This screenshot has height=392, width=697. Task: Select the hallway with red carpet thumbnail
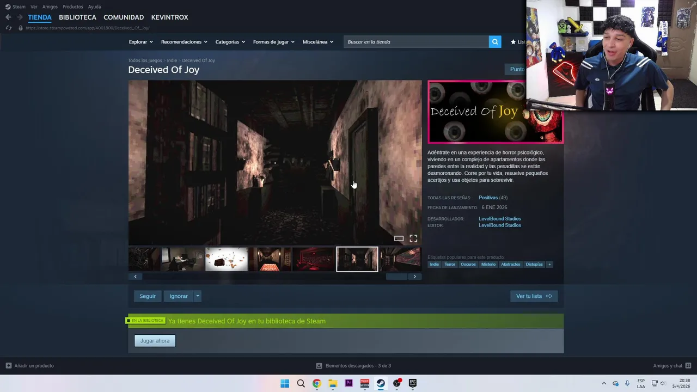[x=270, y=259]
